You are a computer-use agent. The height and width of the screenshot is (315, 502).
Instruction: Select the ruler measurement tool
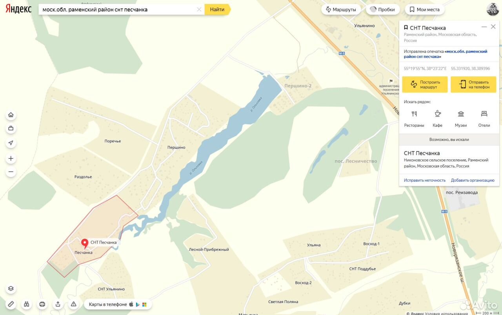[x=11, y=304]
